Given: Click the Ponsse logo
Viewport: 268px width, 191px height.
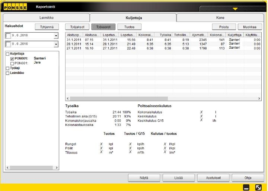Looking at the screenshot, I should [x=15, y=7].
